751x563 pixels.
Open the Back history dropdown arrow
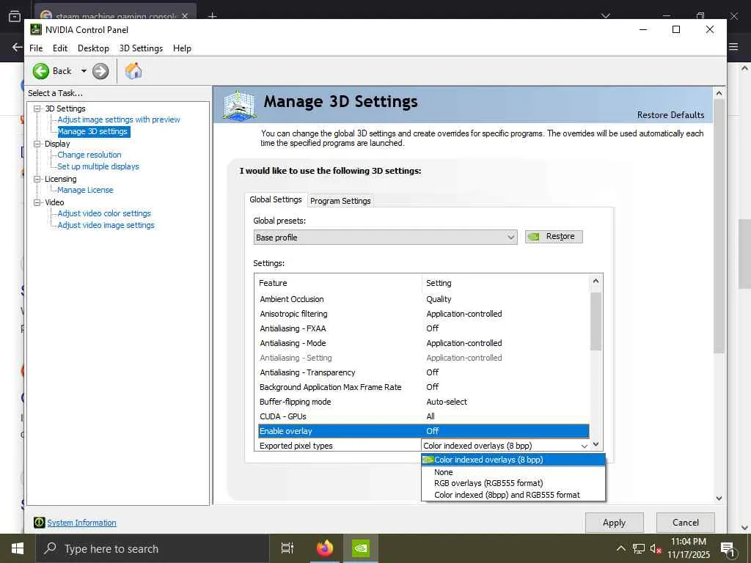pyautogui.click(x=84, y=71)
